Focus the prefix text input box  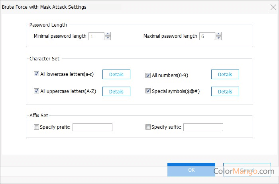[x=92, y=127]
